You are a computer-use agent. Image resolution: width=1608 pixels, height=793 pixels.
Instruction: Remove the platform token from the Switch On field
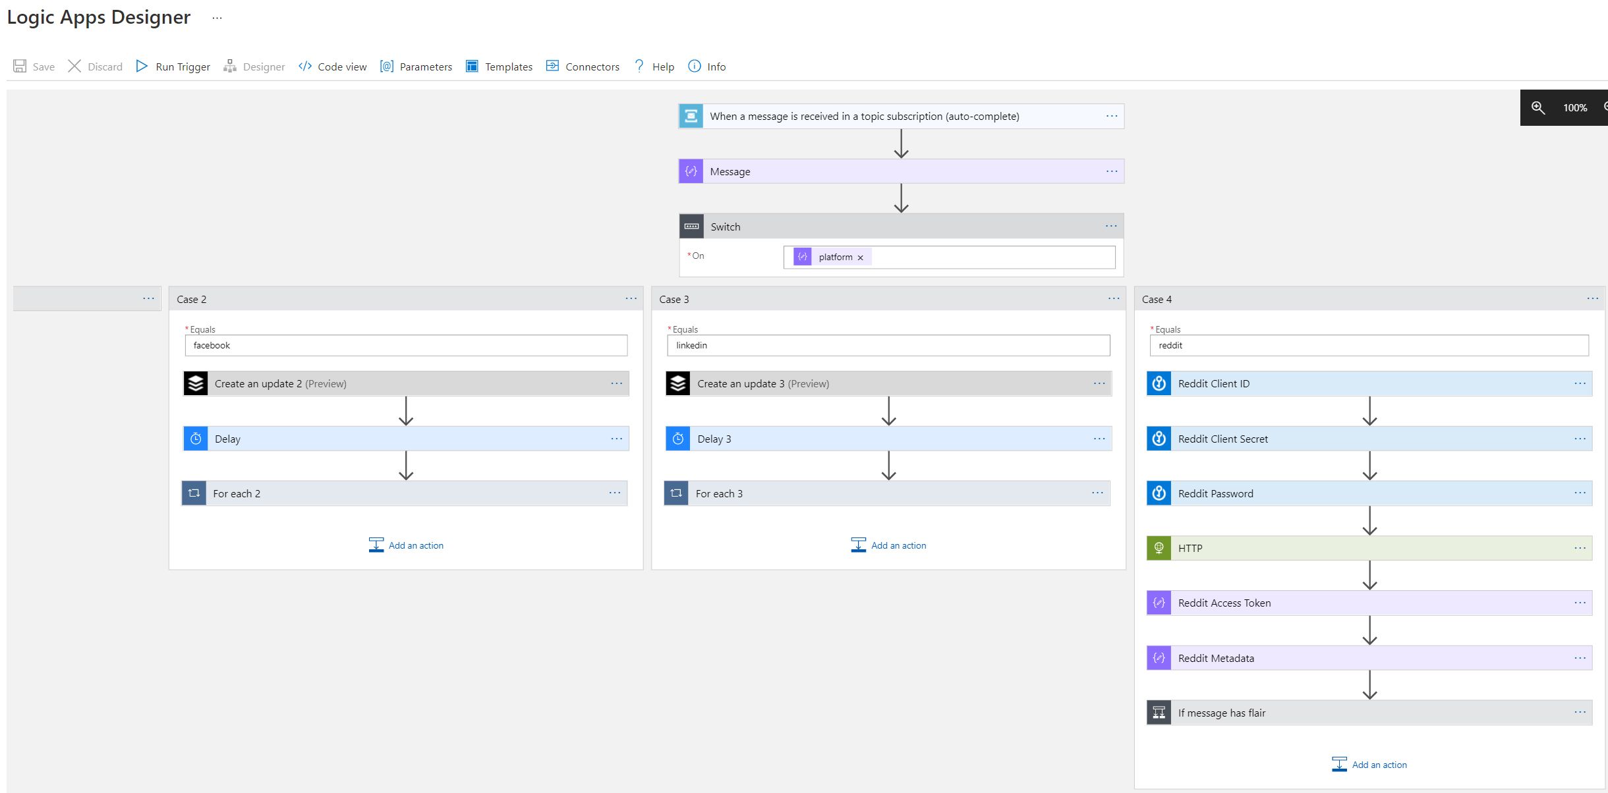coord(860,257)
